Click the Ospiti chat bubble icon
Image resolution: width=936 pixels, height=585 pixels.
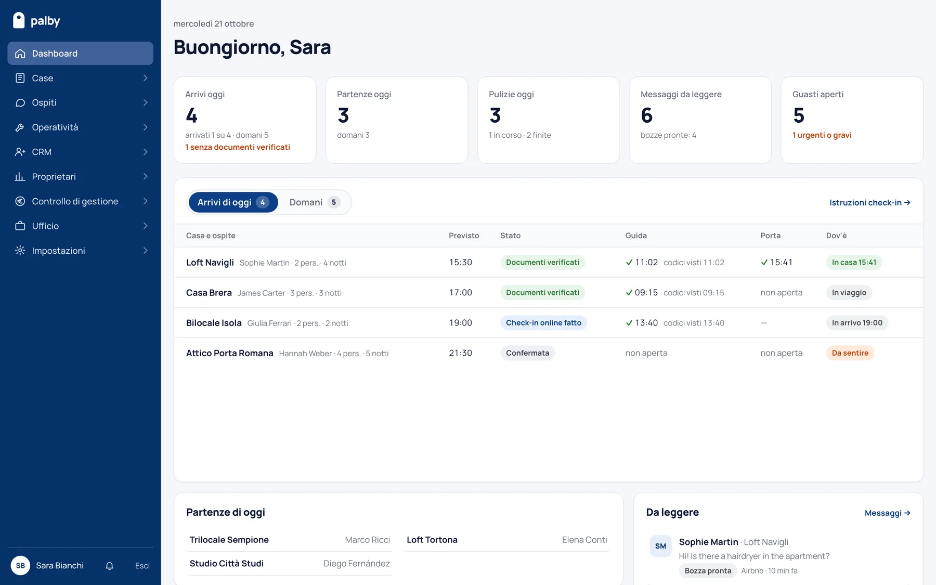click(x=20, y=102)
